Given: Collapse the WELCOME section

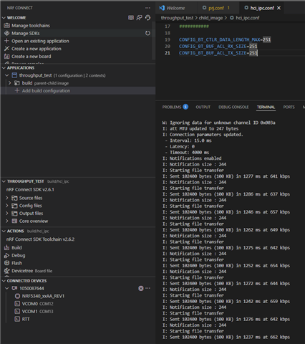Looking at the screenshot, I should (x=4, y=18).
